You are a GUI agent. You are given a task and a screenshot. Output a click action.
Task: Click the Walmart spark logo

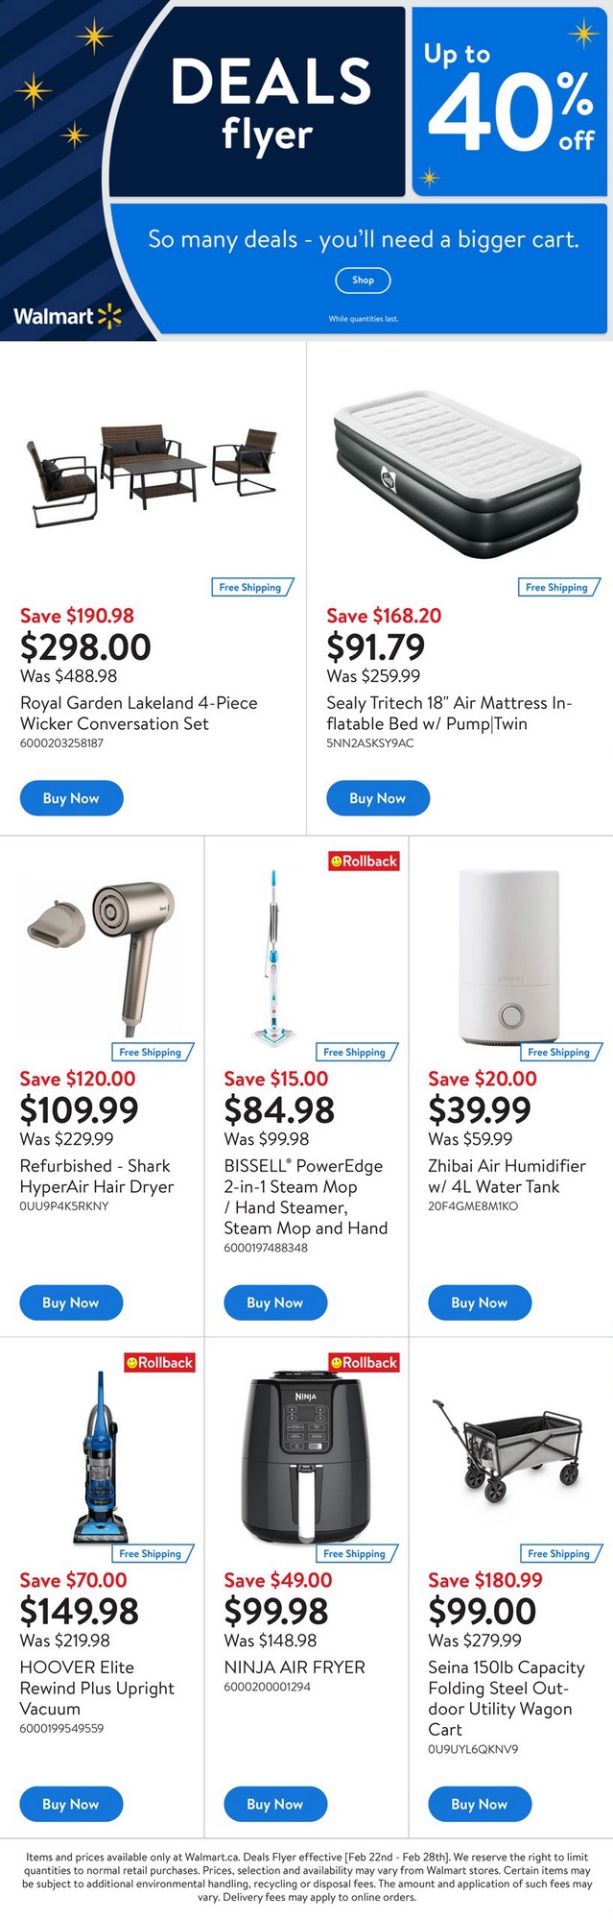pyautogui.click(x=110, y=316)
